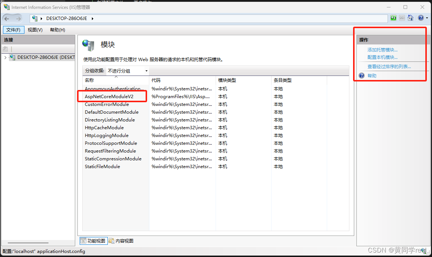432x257 pixels.
Task: Click the green refresh icon in the toolbar
Action: [x=393, y=17]
